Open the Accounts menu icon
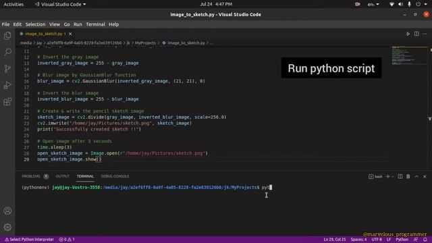Image resolution: width=432 pixels, height=243 pixels. click(7, 211)
